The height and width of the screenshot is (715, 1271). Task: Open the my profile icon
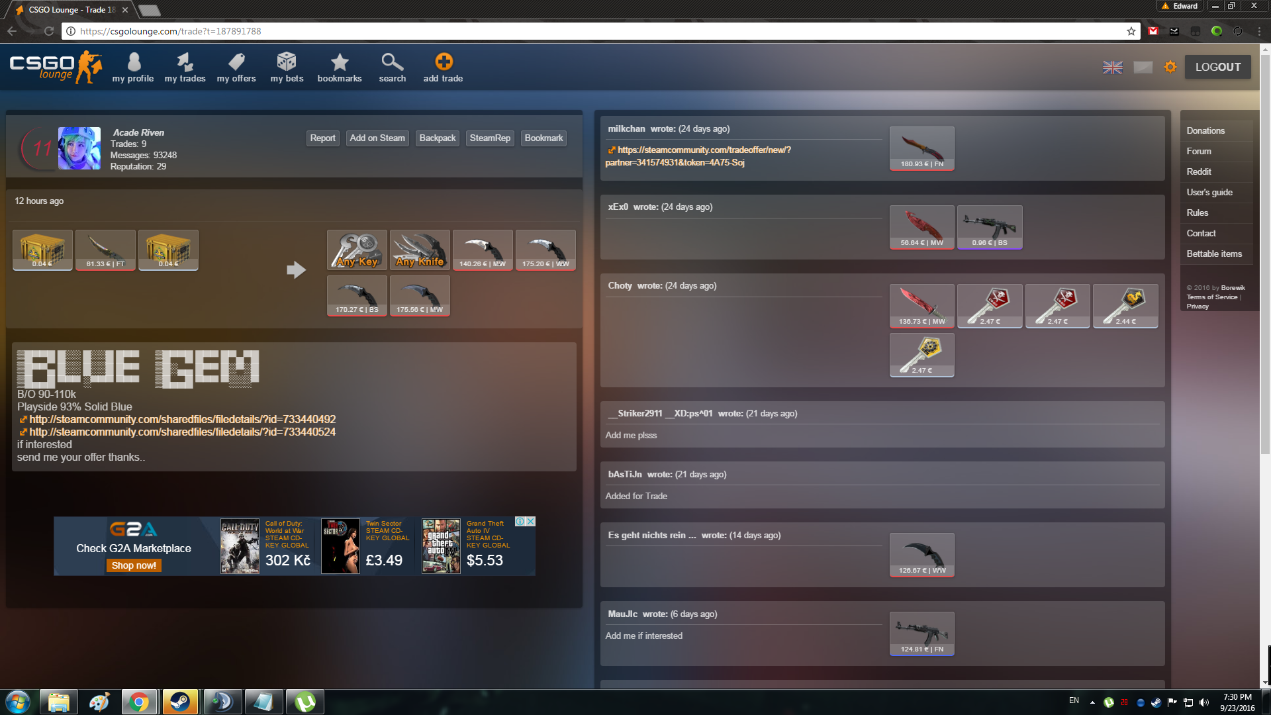(133, 67)
